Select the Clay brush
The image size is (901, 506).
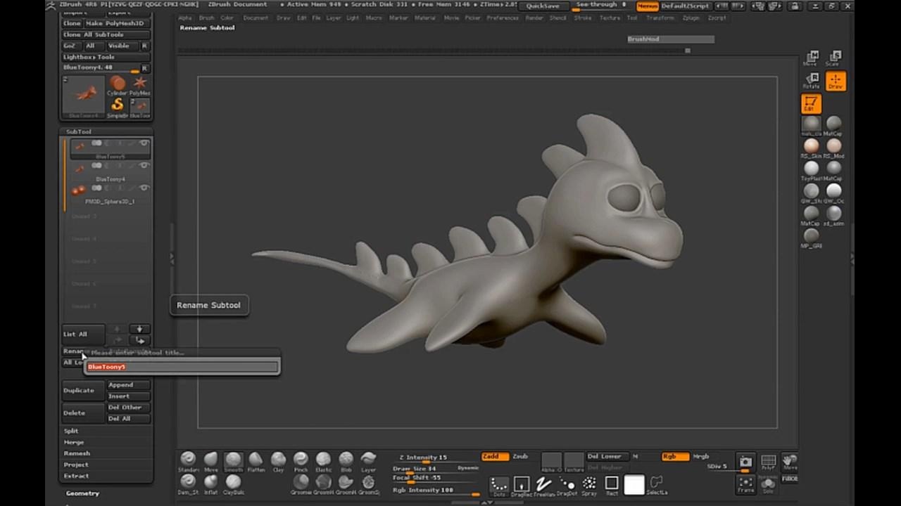[x=278, y=461]
